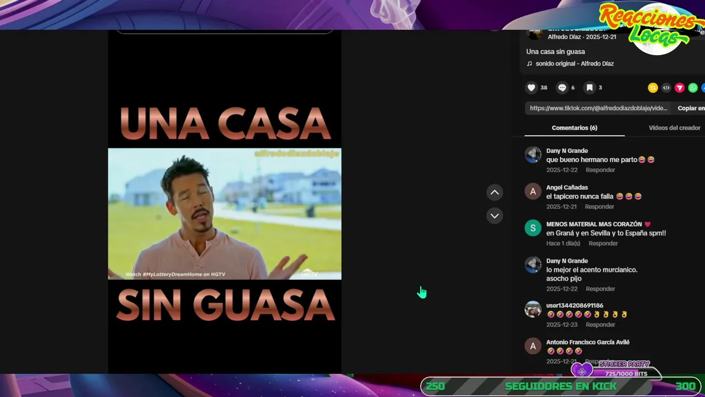Viewport: 705px width, 397px height.
Task: Click Responder under 'lo mejor el acento murcianico'
Action: (x=600, y=289)
